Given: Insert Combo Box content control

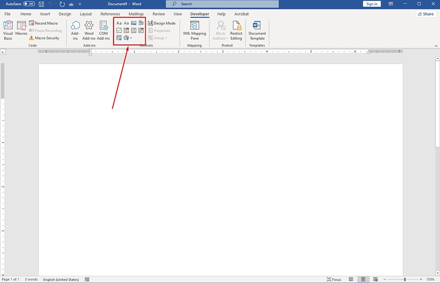Looking at the screenshot, I should pyautogui.click(x=126, y=30).
